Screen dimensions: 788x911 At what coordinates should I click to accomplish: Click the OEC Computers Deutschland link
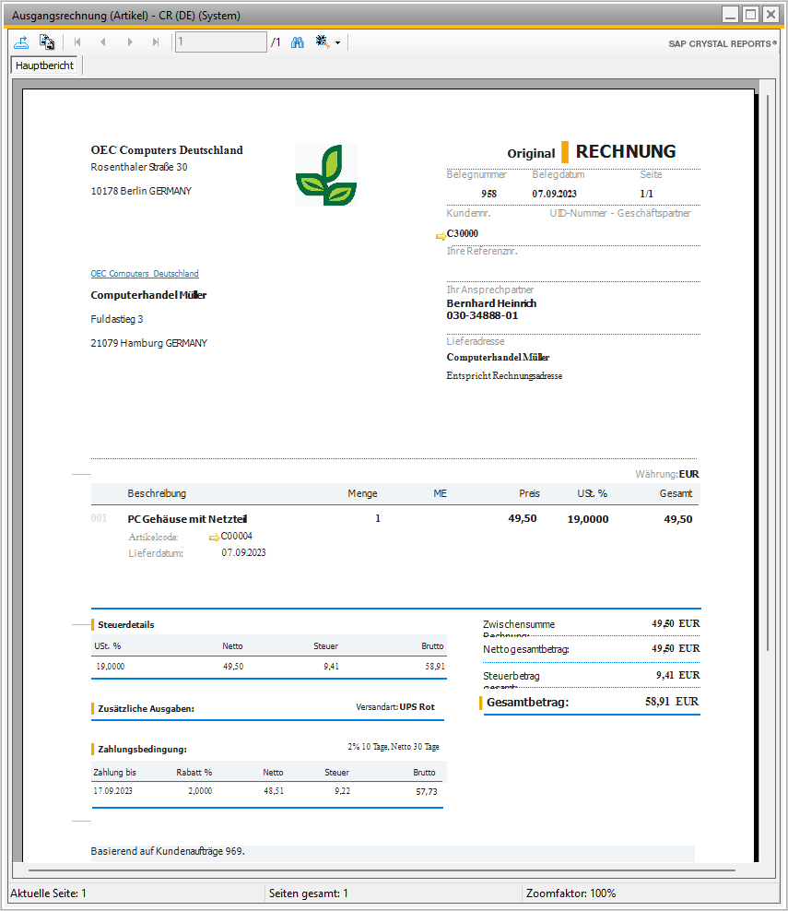(x=145, y=274)
